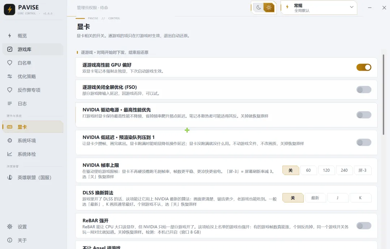Select the 显卡 sidebar item
This screenshot has height=249, width=390.
32,127
